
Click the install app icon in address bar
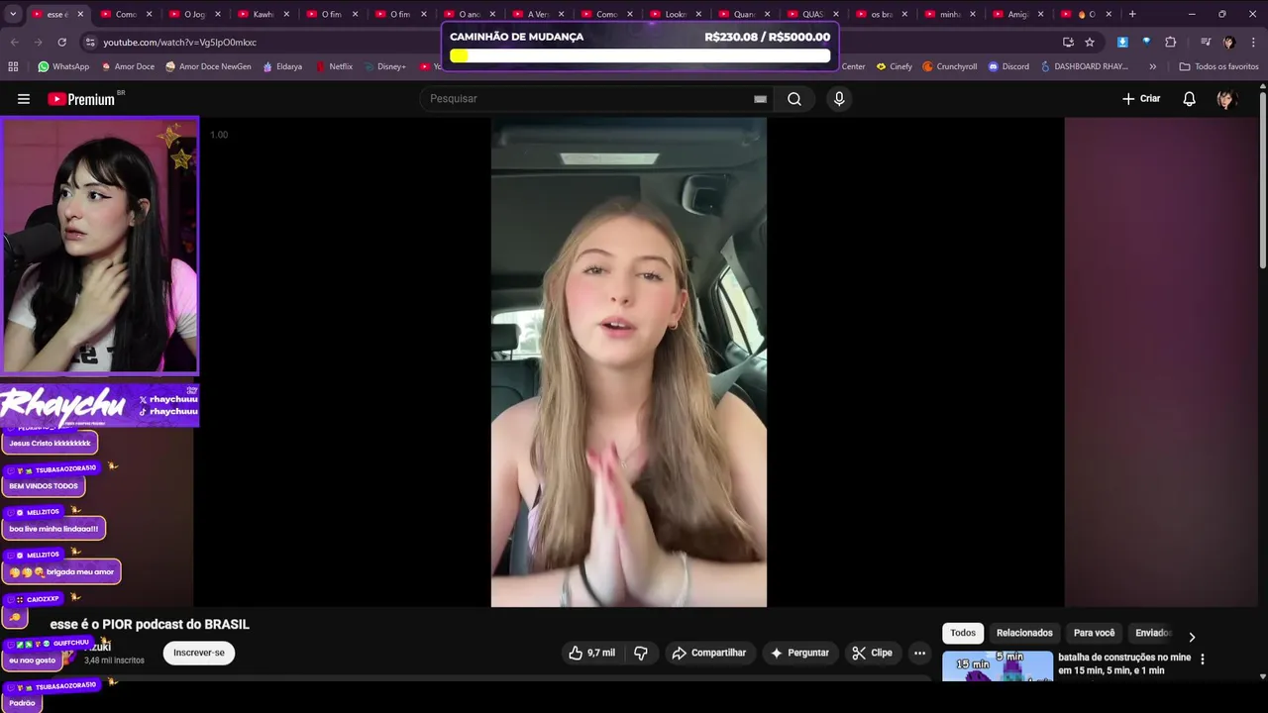[x=1068, y=43]
